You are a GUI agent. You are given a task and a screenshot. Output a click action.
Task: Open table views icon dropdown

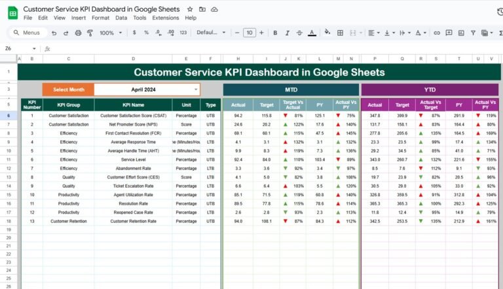[487, 33]
